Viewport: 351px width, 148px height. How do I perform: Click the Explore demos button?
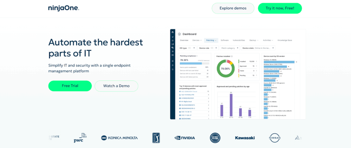233,8
